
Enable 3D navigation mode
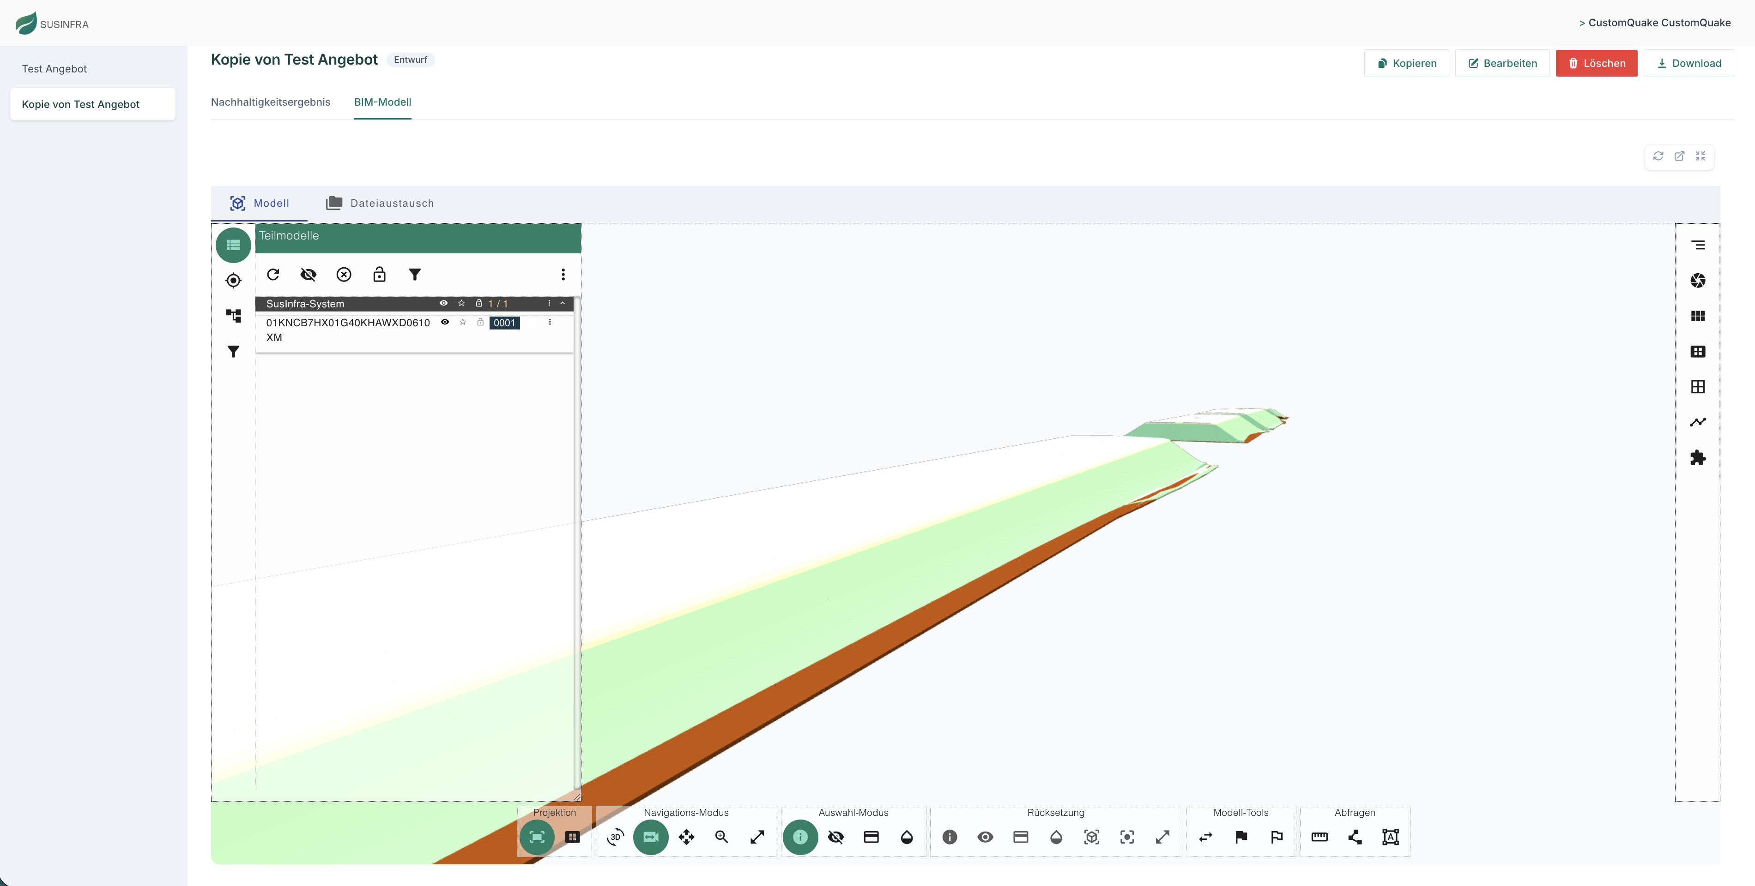point(615,838)
